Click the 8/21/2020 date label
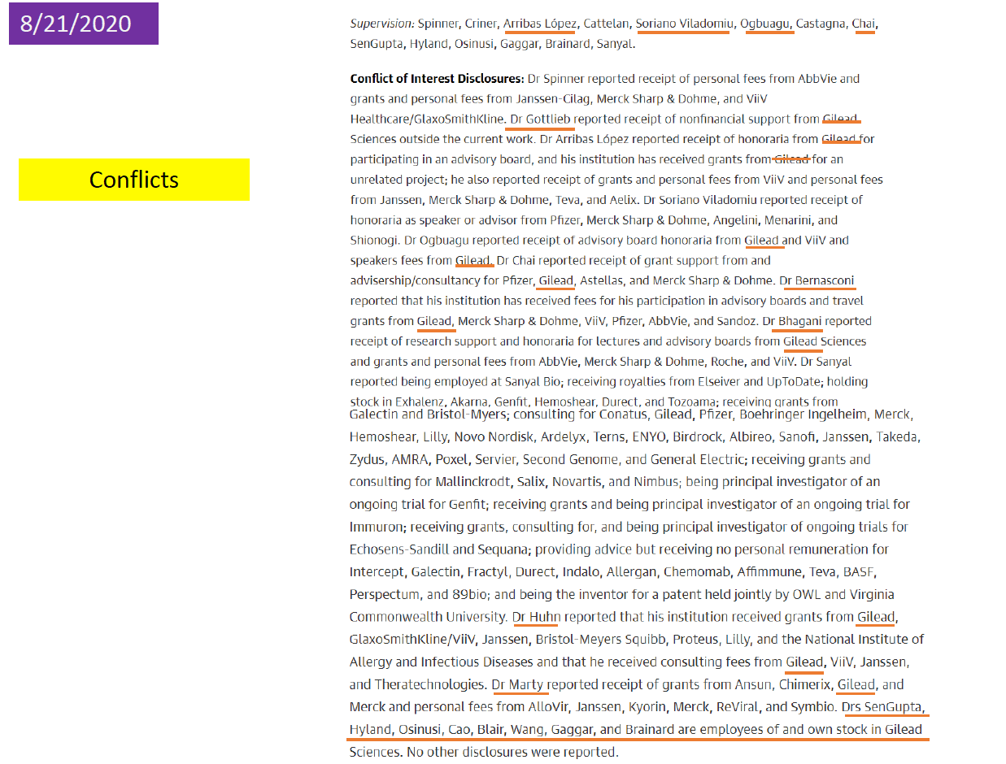Viewport: 1006px width, 764px height. pos(84,24)
